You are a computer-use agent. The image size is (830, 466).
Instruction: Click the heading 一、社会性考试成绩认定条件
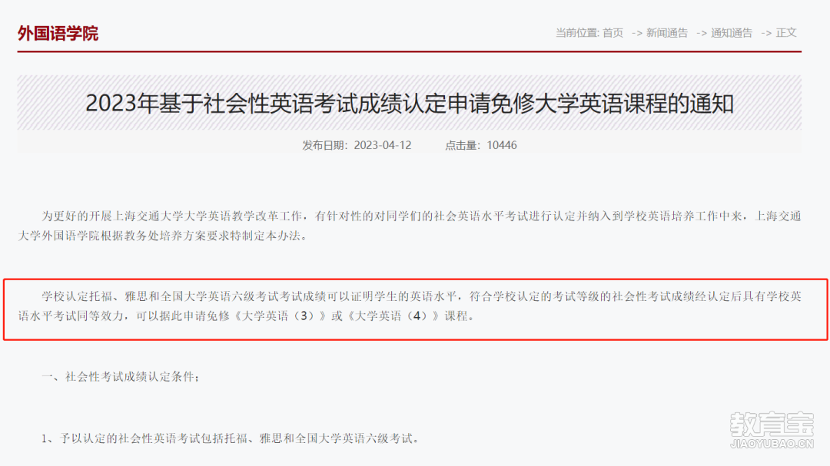[121, 377]
